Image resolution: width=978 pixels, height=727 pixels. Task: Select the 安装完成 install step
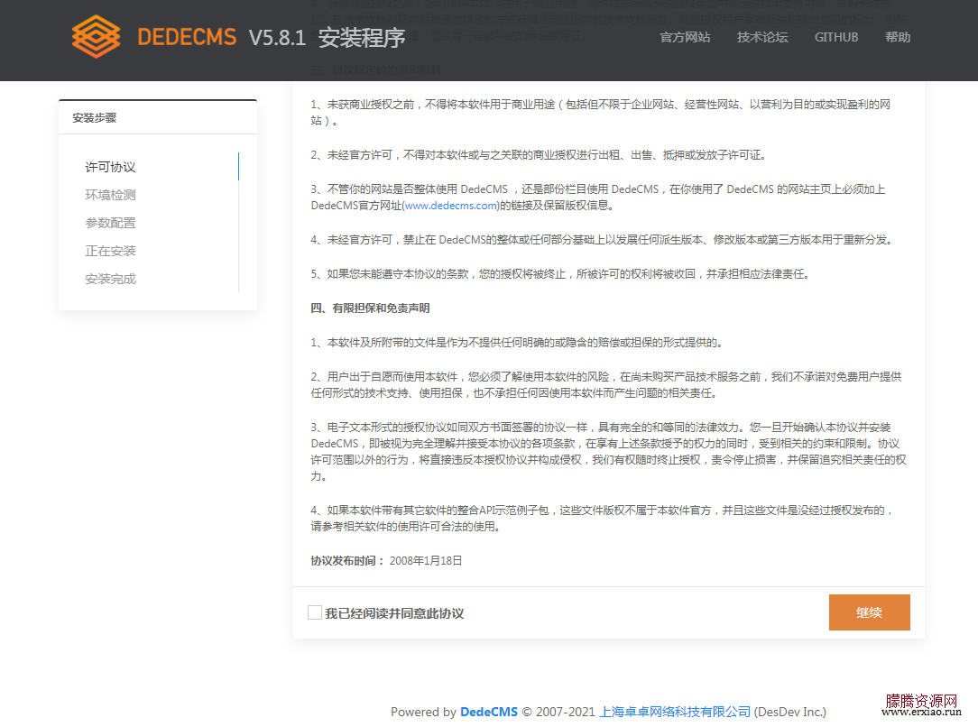click(x=110, y=280)
